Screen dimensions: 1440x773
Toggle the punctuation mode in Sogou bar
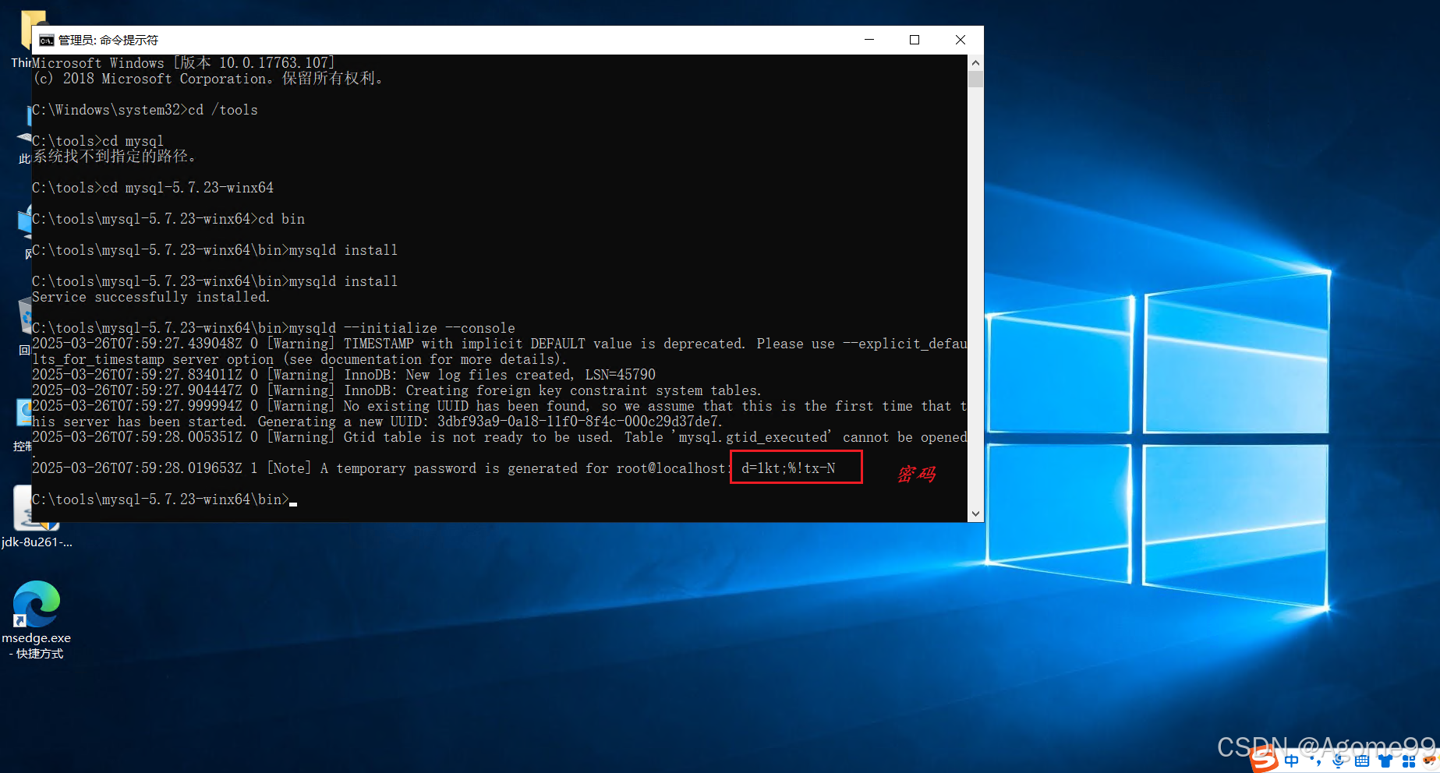point(1317,761)
